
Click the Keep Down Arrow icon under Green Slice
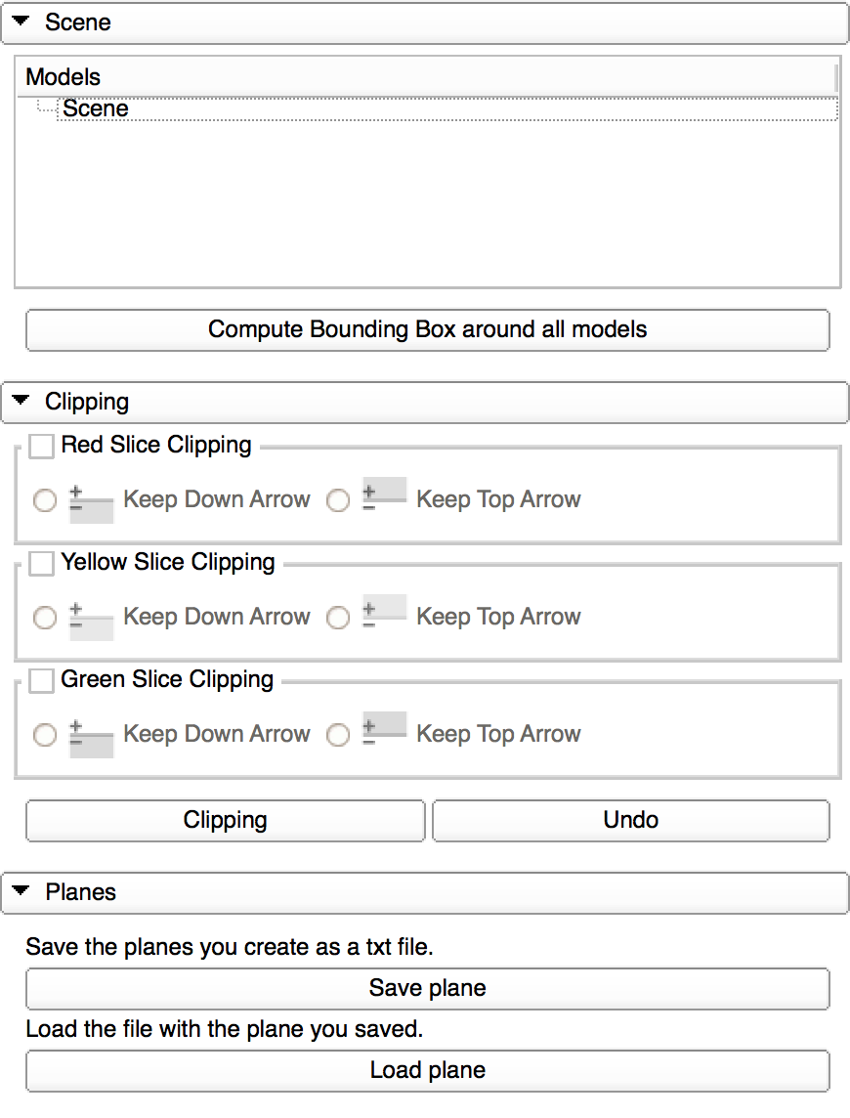[x=92, y=735]
